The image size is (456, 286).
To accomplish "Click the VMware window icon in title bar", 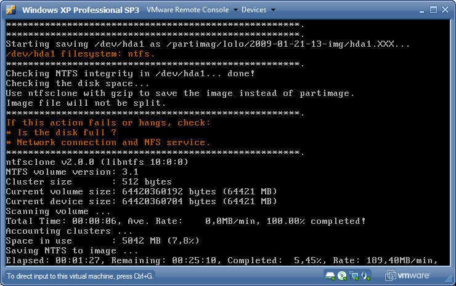I will [x=11, y=10].
